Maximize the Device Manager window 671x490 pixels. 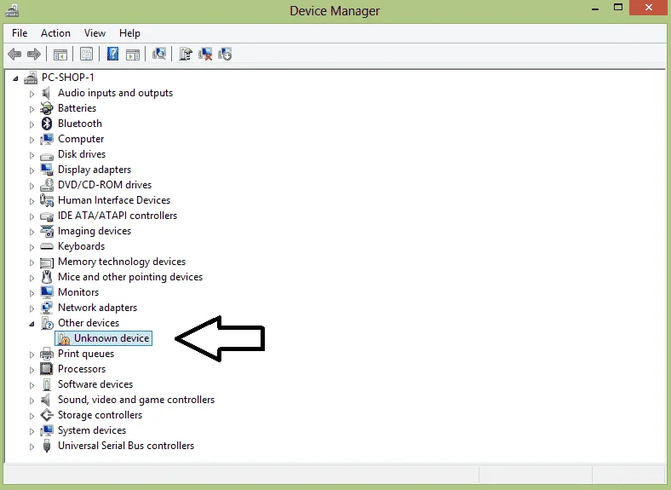pos(618,8)
